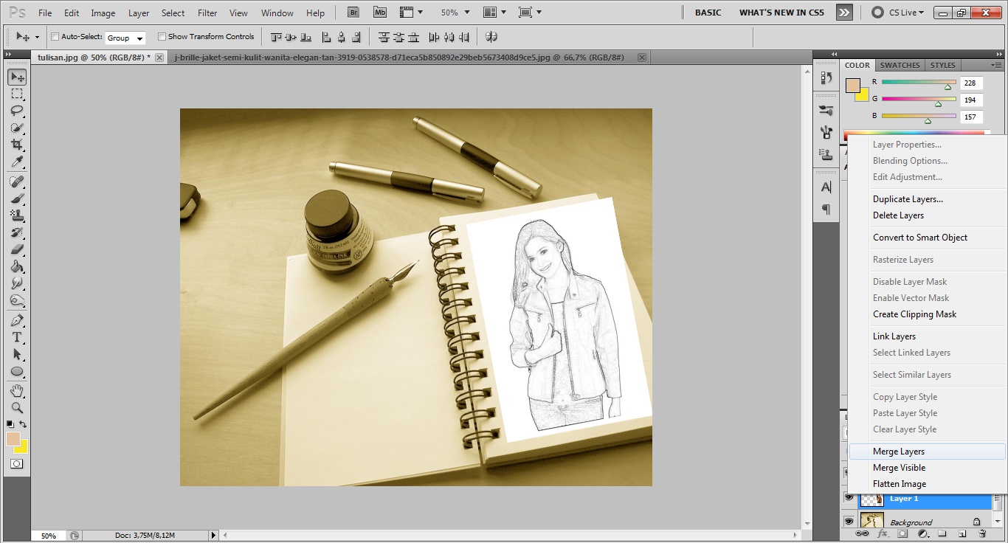Hide Layer 1 using its eye icon

pos(849,499)
